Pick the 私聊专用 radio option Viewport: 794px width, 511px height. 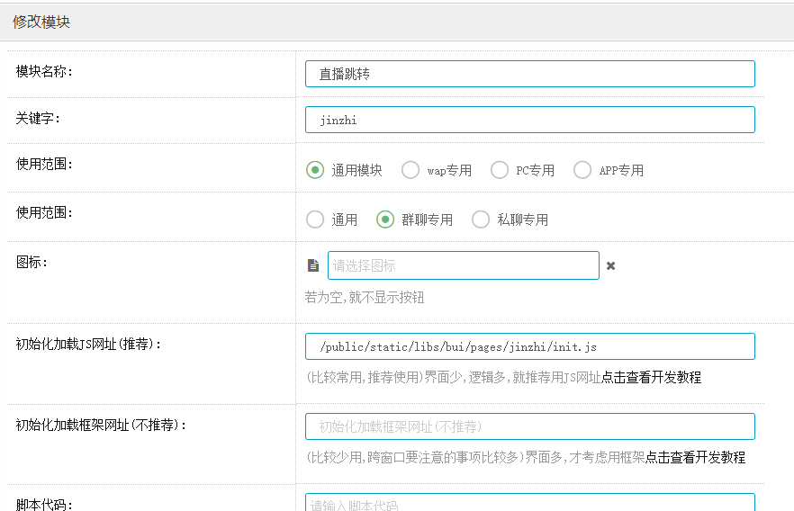[481, 220]
